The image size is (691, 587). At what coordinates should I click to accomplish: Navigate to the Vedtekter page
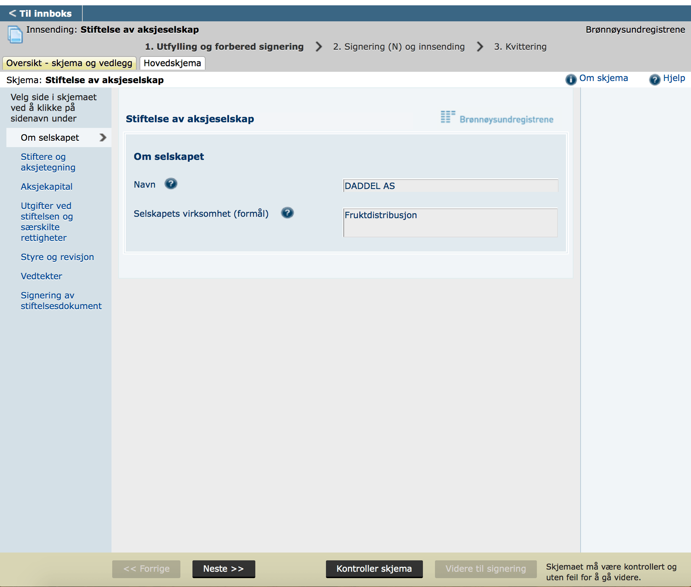click(41, 276)
